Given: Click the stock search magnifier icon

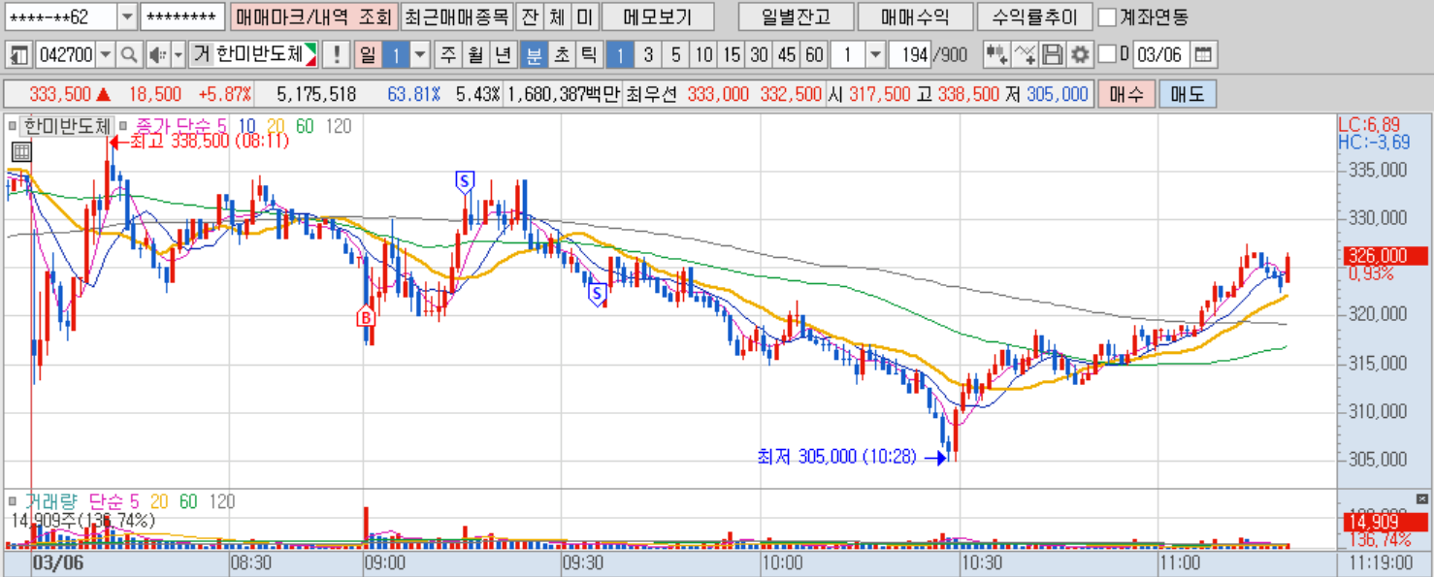Looking at the screenshot, I should pyautogui.click(x=128, y=54).
